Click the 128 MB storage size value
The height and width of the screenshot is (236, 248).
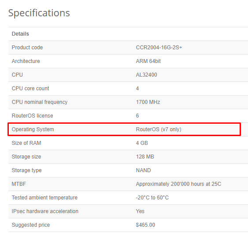[145, 157]
